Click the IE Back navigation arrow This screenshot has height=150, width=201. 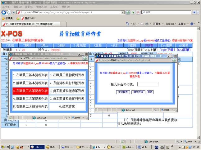coord(4,12)
